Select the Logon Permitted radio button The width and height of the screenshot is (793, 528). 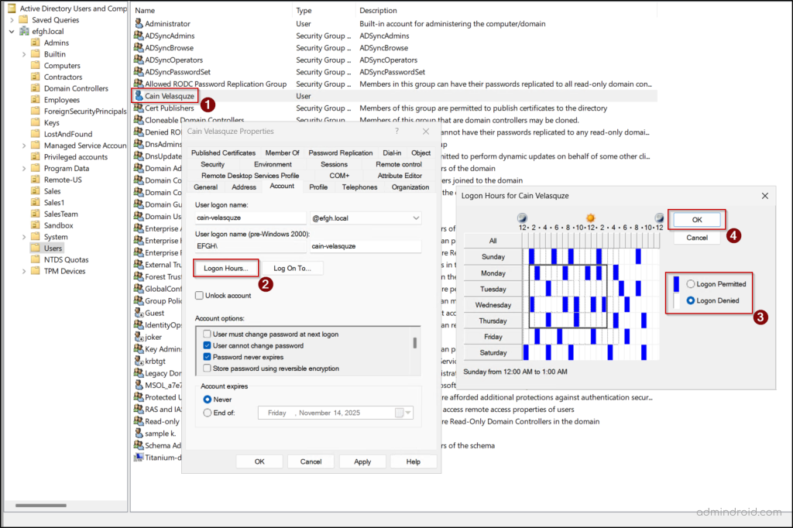(691, 284)
